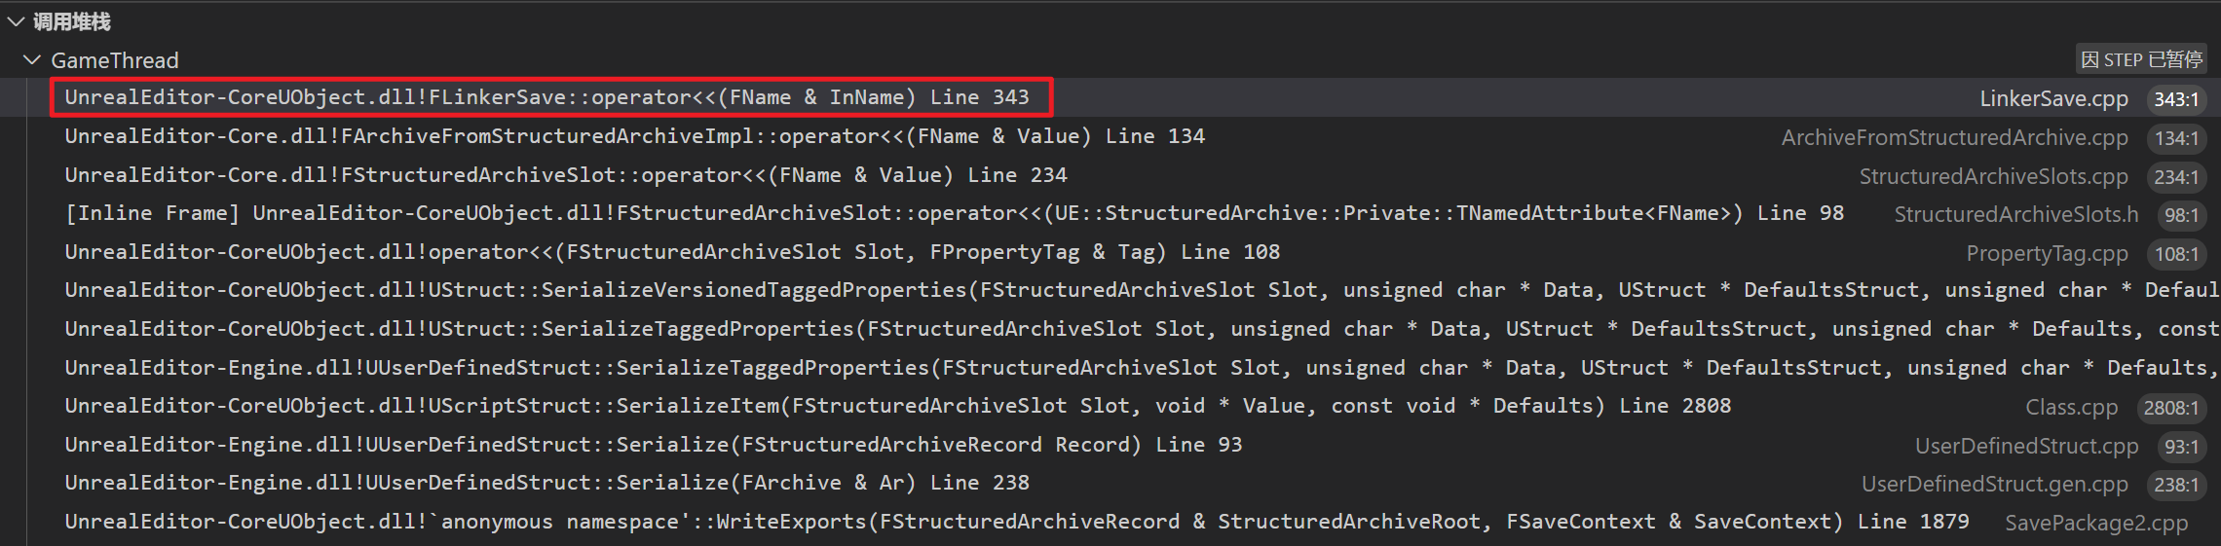
Task: Select the GameThread thread label
Action: click(x=114, y=60)
